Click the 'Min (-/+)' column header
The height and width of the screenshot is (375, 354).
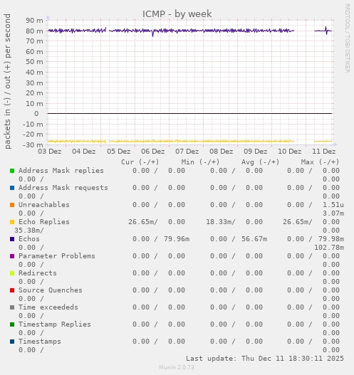[x=200, y=162]
